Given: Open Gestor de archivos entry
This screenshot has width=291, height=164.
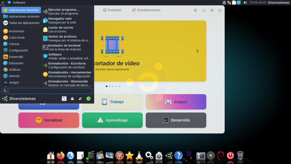Looking at the screenshot, I should [x=67, y=38].
